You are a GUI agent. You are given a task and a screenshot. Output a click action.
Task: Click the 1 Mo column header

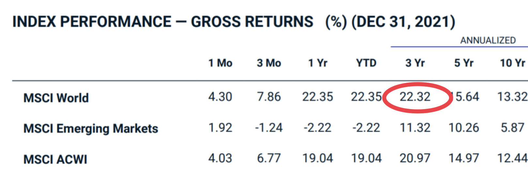[220, 63]
